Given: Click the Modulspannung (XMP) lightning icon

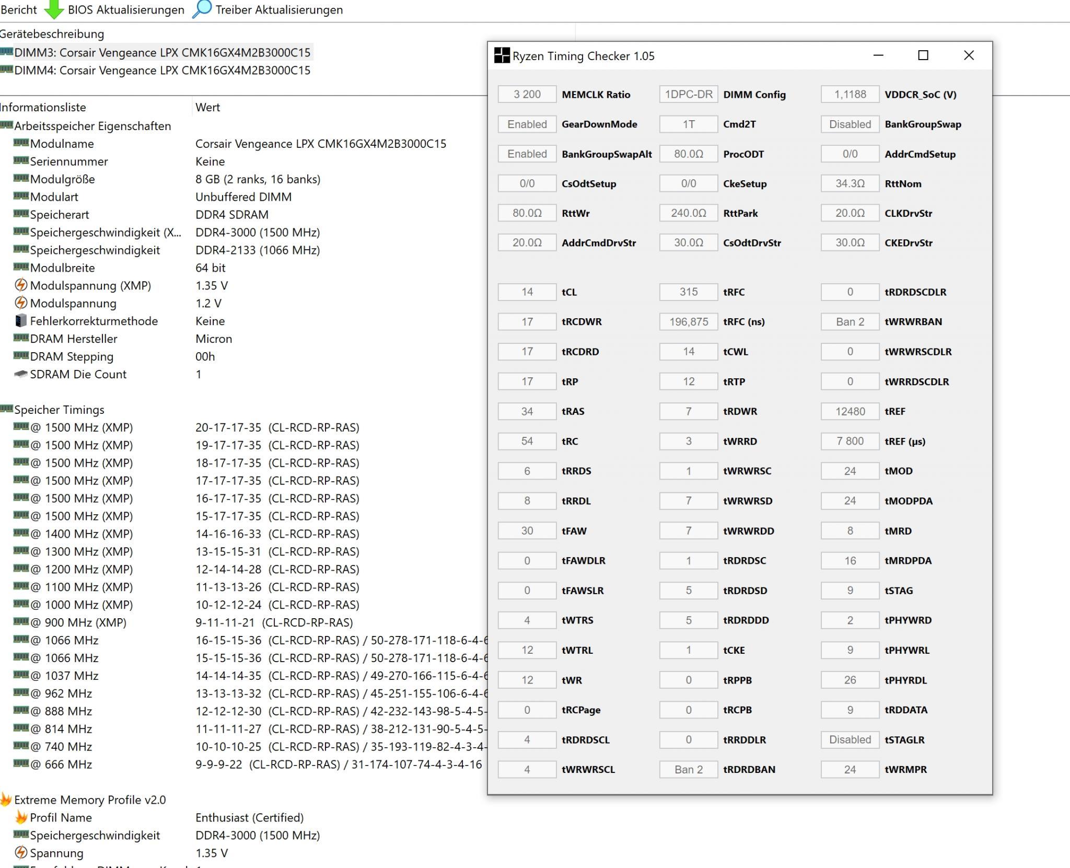Looking at the screenshot, I should (x=21, y=285).
